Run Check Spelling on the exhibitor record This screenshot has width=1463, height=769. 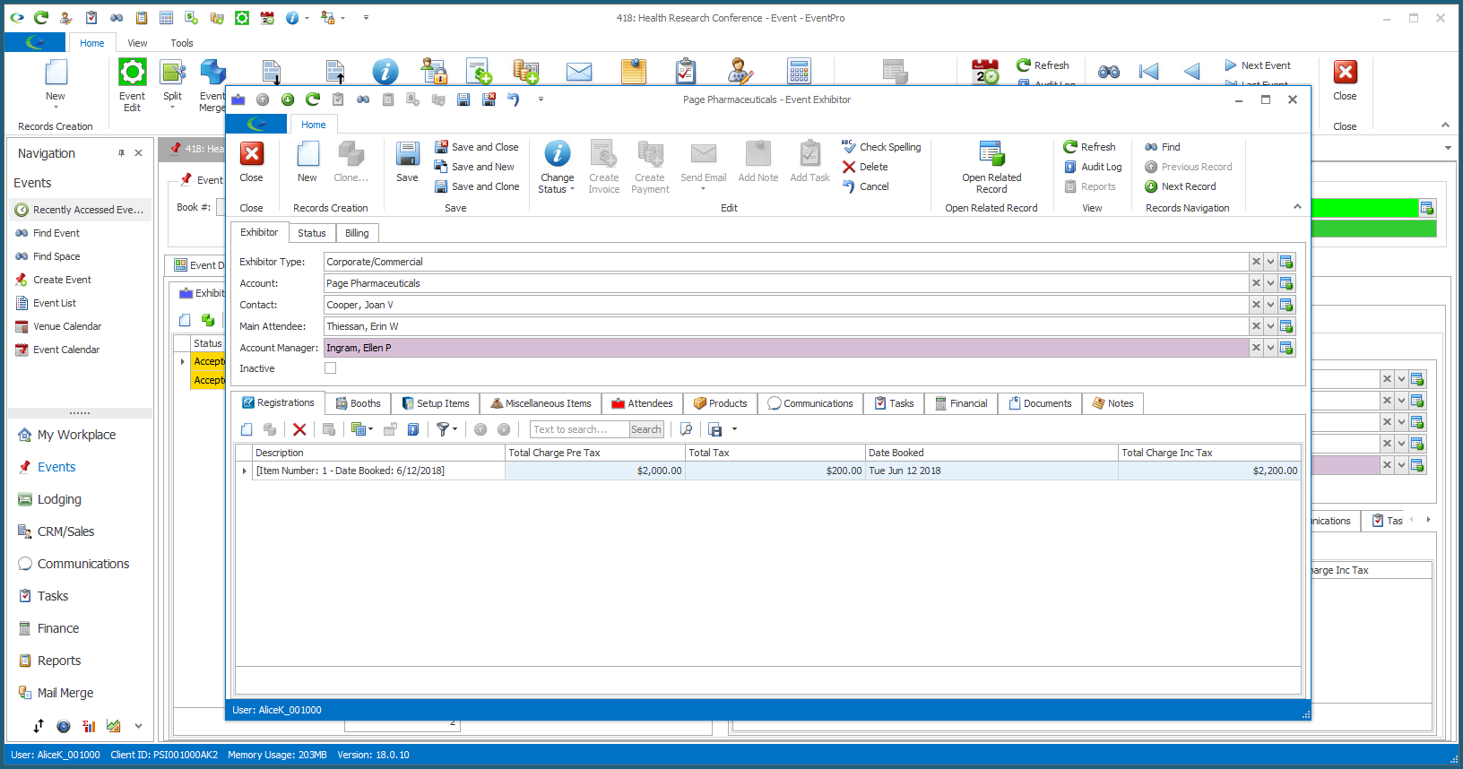coord(881,147)
